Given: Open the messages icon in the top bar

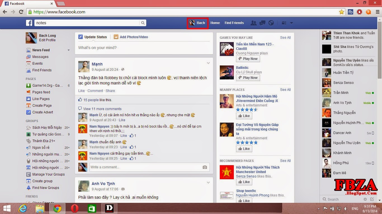Looking at the screenshot, I should [262, 23].
